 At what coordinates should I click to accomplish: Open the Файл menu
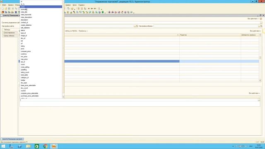4,5
